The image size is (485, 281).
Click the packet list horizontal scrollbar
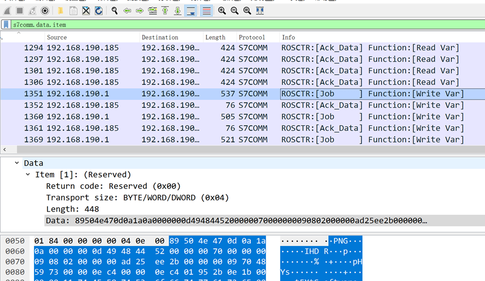[241, 149]
